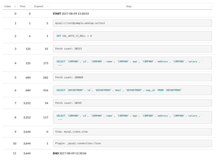Click the Elapsed column sort arrow
This screenshot has height=163, width=219.
point(48,6)
